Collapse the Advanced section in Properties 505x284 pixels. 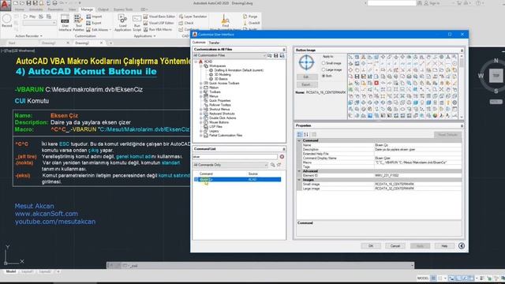[299, 171]
